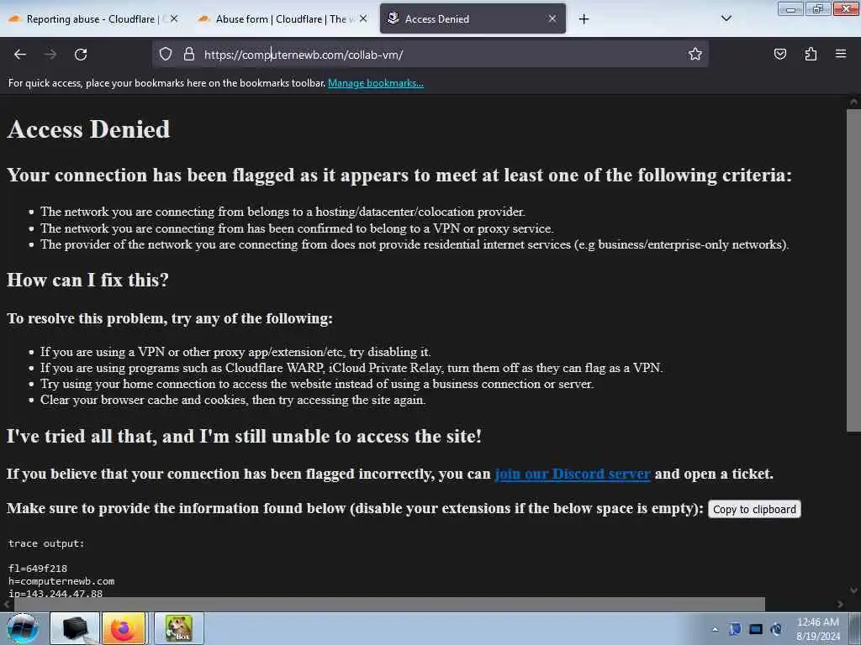Open the Box taskbar application icon
861x645 pixels.
179,628
